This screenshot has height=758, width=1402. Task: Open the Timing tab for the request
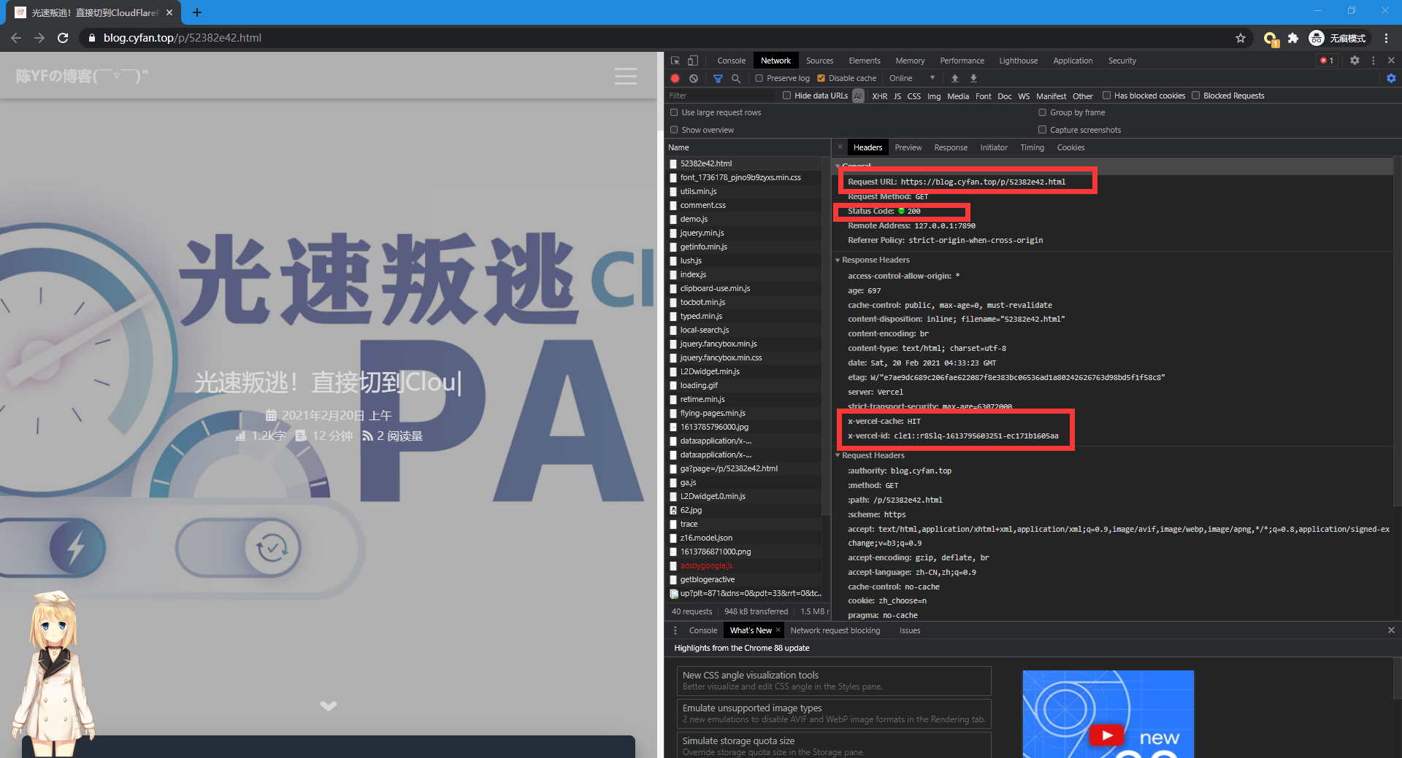pos(1032,147)
